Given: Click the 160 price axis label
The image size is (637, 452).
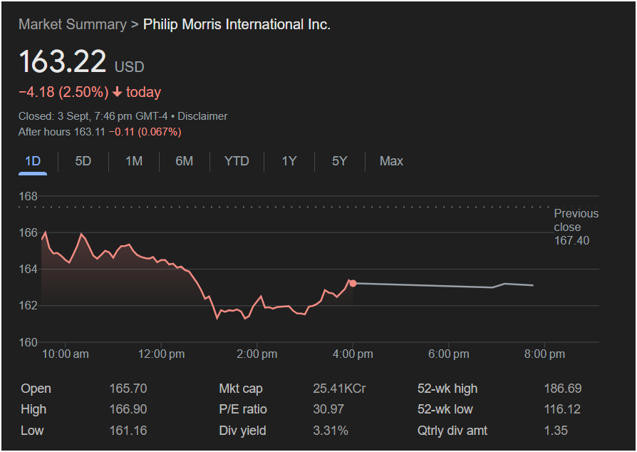Looking at the screenshot, I should pyautogui.click(x=28, y=343).
